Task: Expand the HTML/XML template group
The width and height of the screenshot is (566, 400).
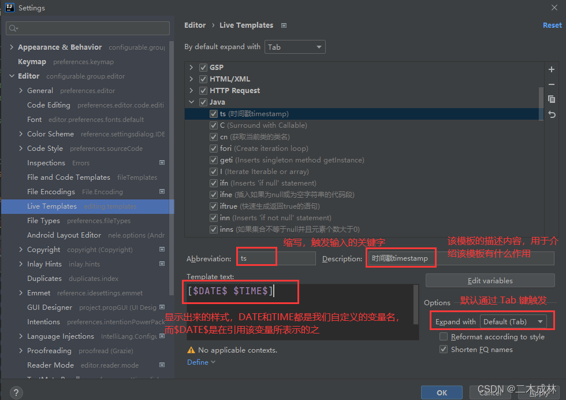Action: [x=191, y=79]
